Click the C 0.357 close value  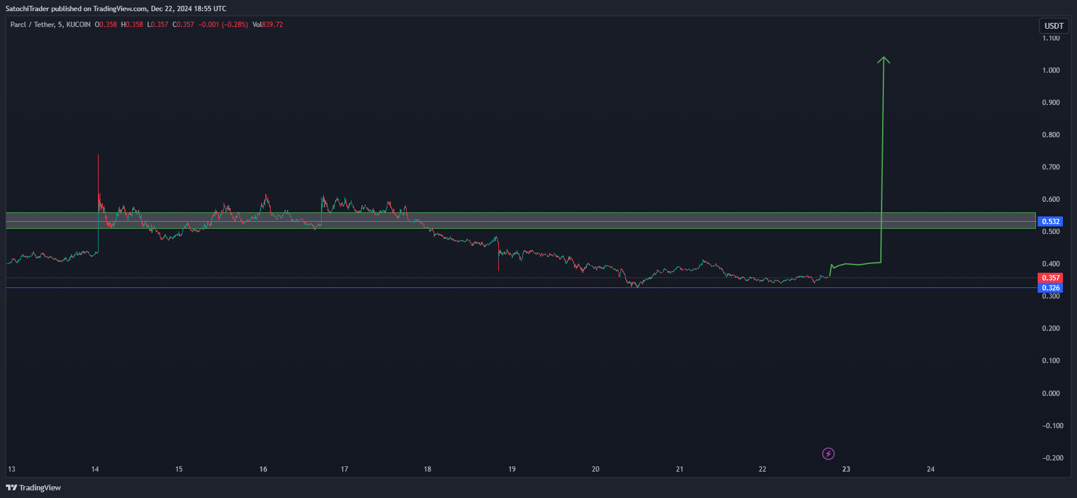click(183, 25)
